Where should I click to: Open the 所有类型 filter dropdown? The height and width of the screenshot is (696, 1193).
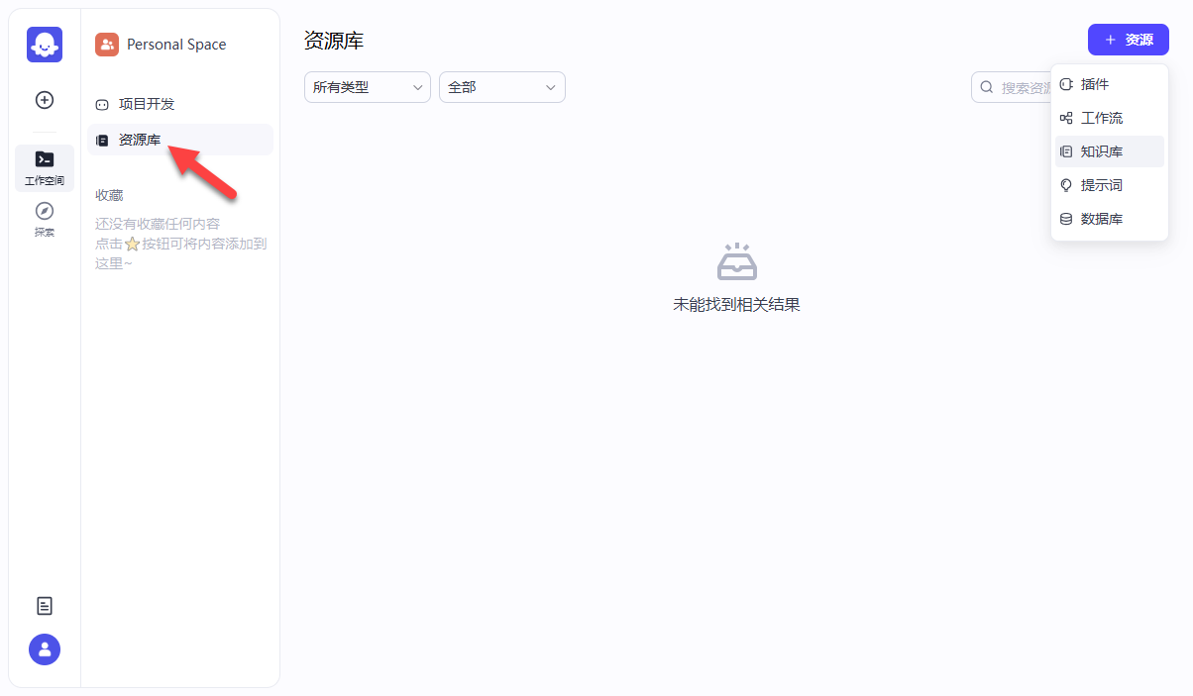[x=367, y=87]
